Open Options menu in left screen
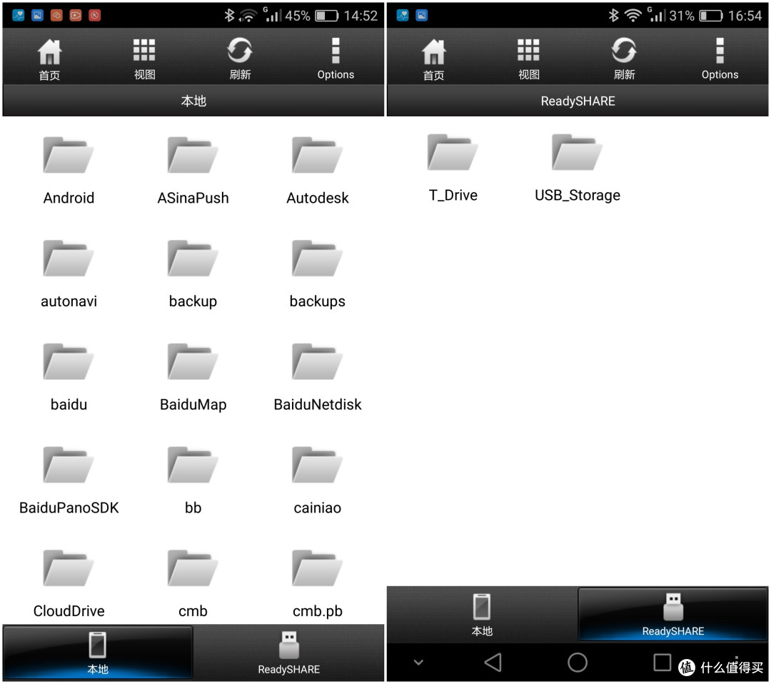Image resolution: width=771 pixels, height=684 pixels. click(336, 59)
